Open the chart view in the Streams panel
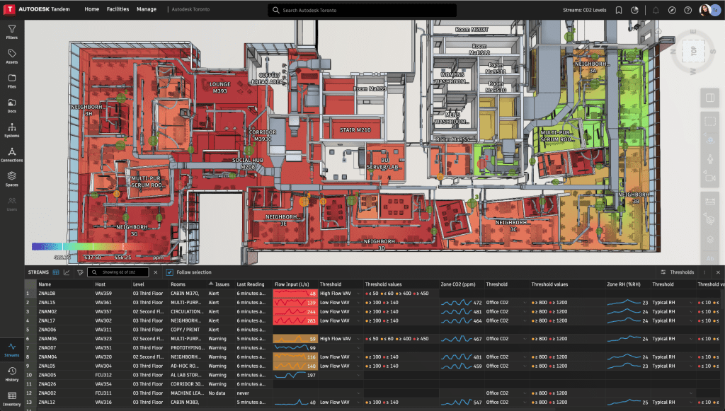 click(x=67, y=273)
